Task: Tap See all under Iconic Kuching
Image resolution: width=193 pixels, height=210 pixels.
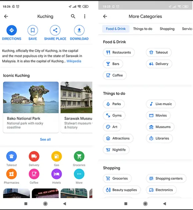Action: (x=45, y=139)
